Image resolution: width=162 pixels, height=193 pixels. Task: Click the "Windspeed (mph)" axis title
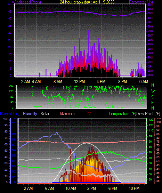click(x=26, y=2)
